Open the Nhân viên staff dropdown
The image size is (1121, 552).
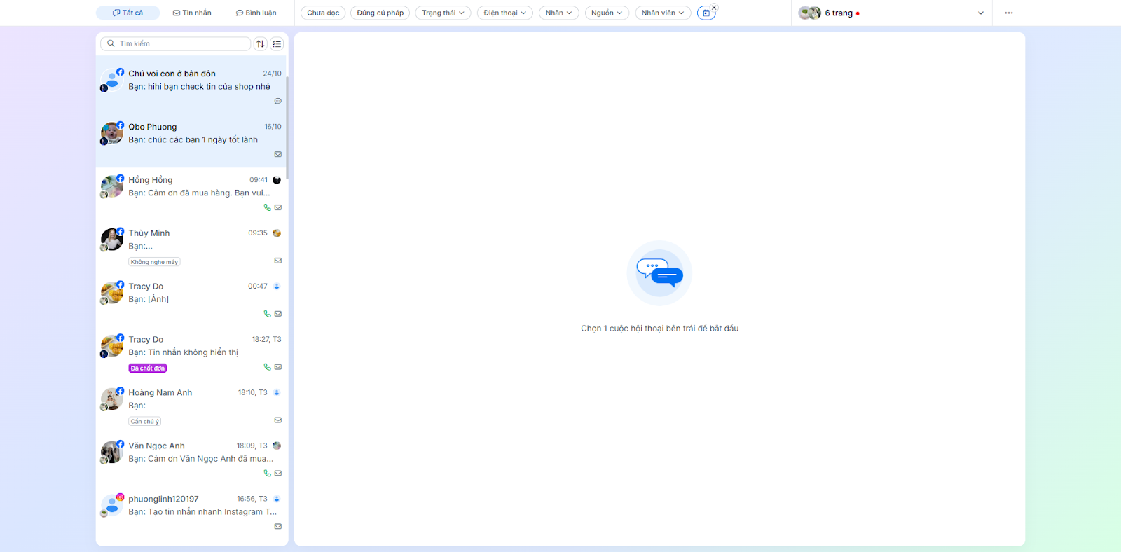(663, 13)
